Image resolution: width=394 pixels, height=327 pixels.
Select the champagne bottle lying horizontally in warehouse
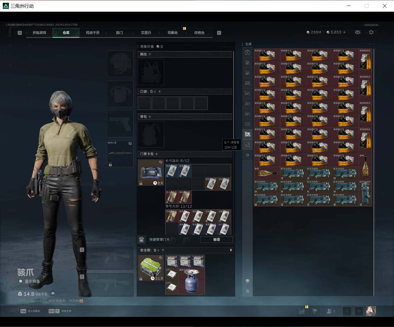(x=267, y=173)
